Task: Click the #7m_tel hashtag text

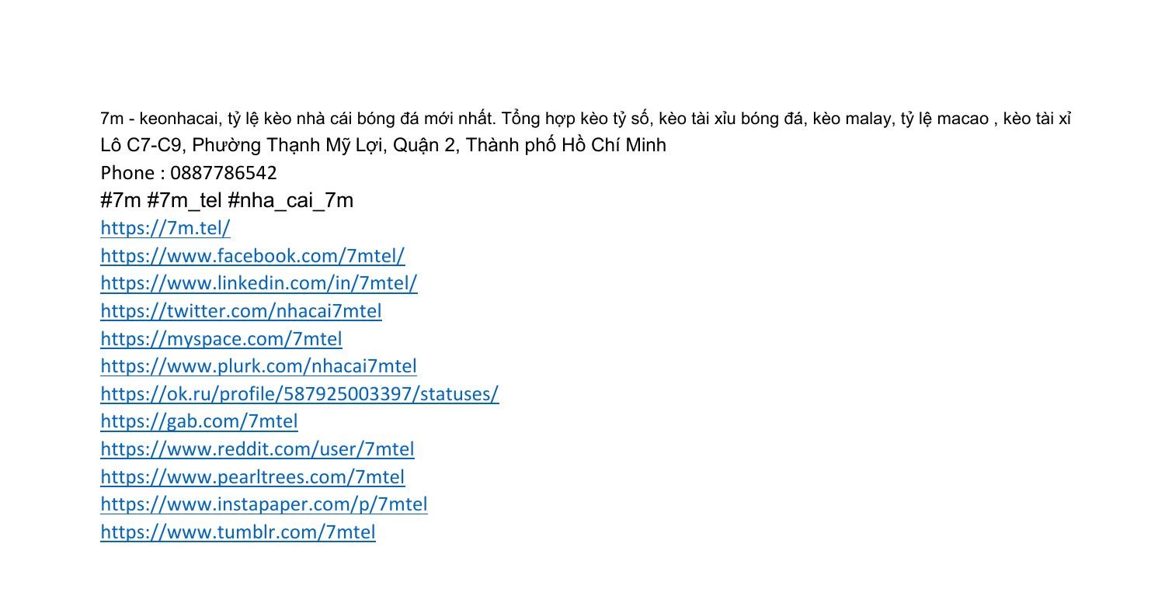Action: coord(185,201)
